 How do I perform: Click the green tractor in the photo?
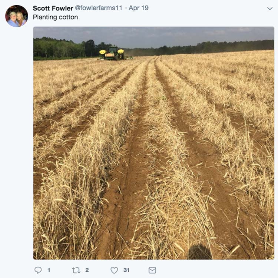(x=113, y=53)
